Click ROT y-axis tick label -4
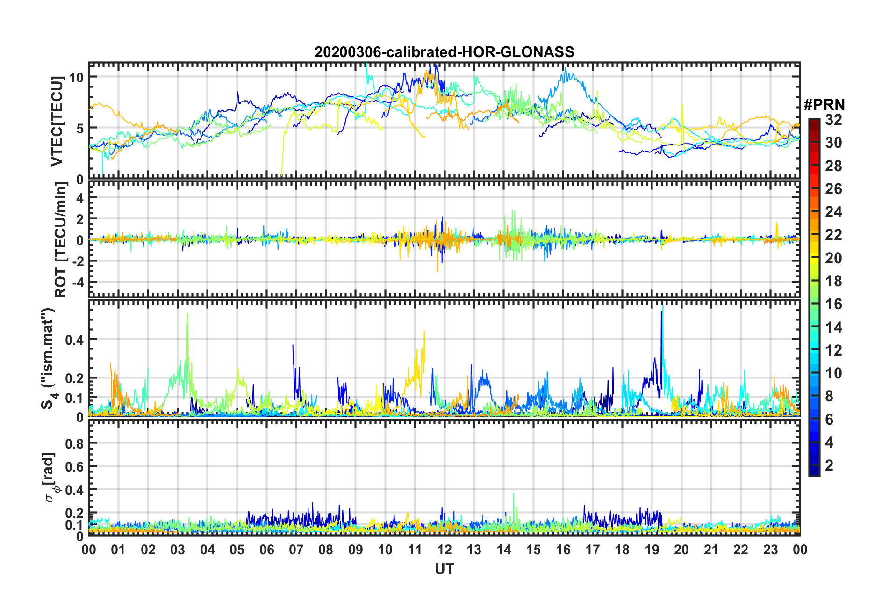The height and width of the screenshot is (595, 889). 77,283
